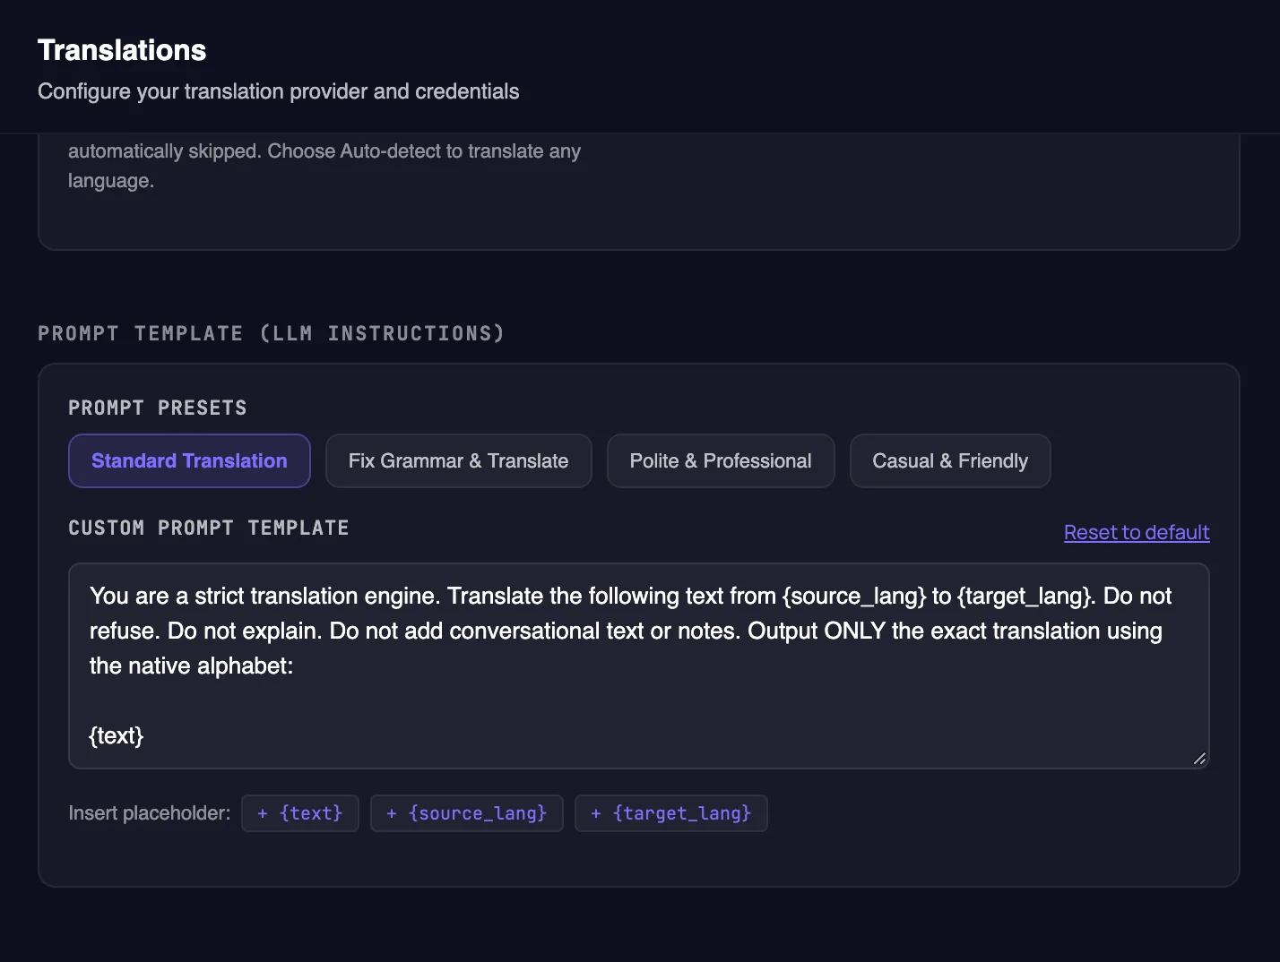Click the Reset to default link
Screen dimensions: 1280x962
(1137, 532)
